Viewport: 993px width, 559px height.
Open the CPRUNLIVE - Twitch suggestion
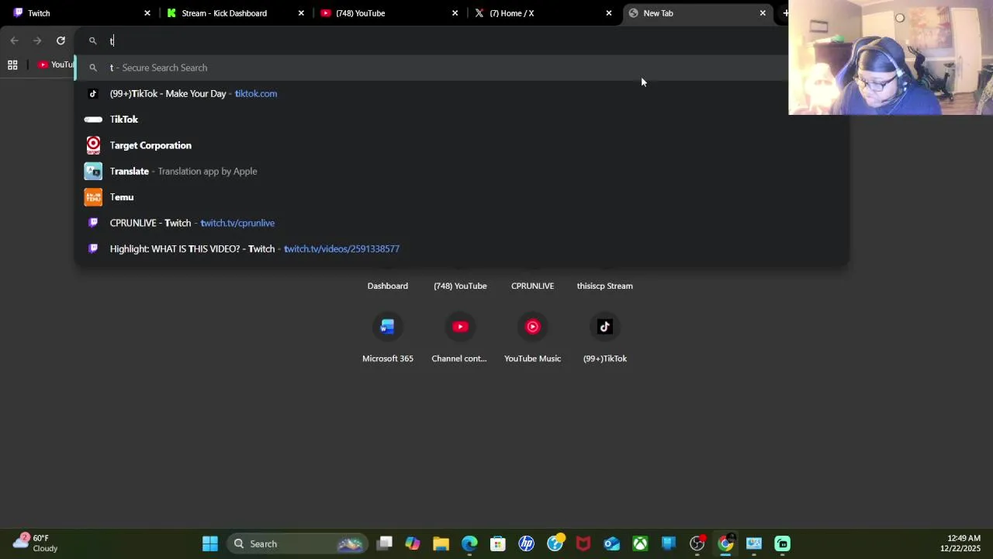point(461,223)
